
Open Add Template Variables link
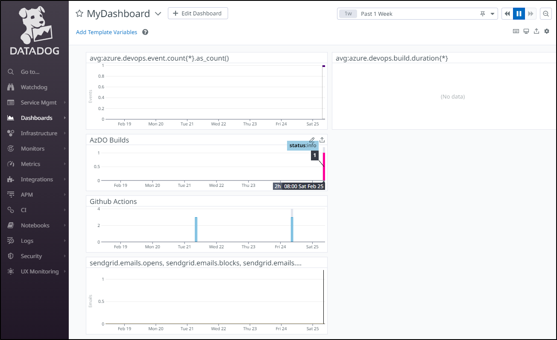(107, 32)
